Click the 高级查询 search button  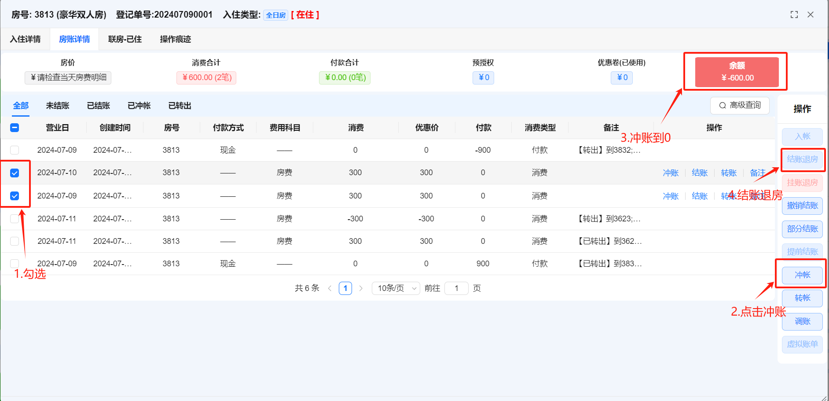click(x=740, y=105)
